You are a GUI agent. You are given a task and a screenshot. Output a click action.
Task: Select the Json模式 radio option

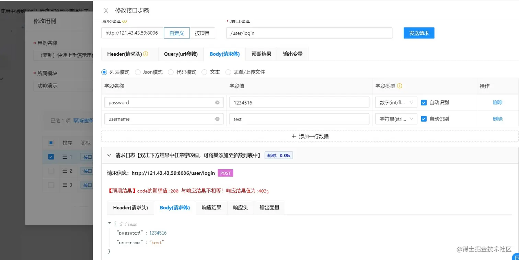click(138, 72)
